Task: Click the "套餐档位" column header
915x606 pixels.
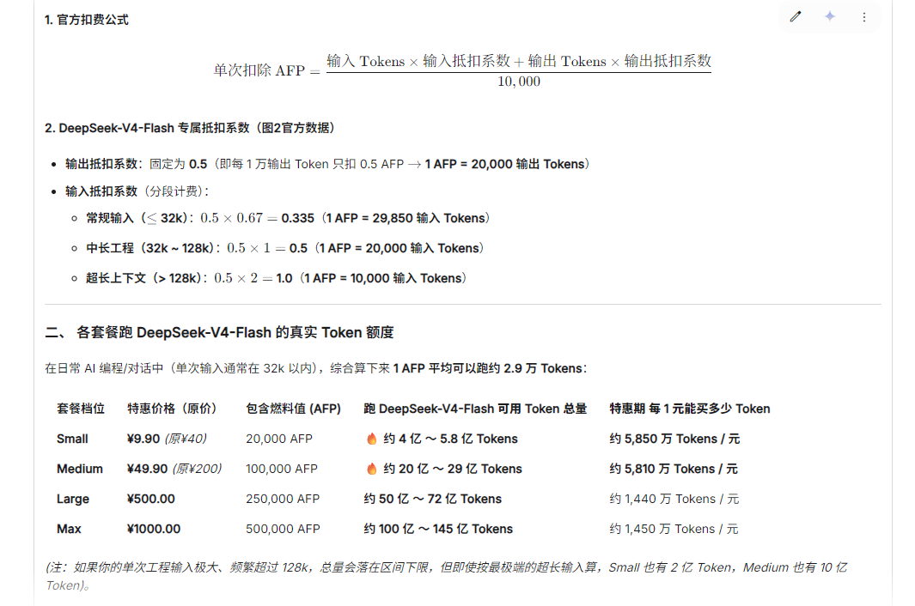Action: coord(81,409)
